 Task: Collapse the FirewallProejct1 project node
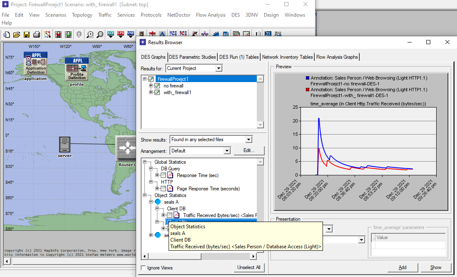[x=144, y=79]
